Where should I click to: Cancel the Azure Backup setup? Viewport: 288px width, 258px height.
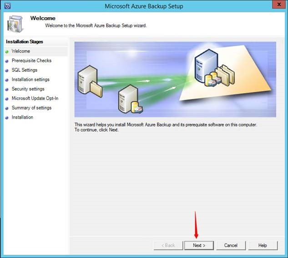(x=231, y=245)
